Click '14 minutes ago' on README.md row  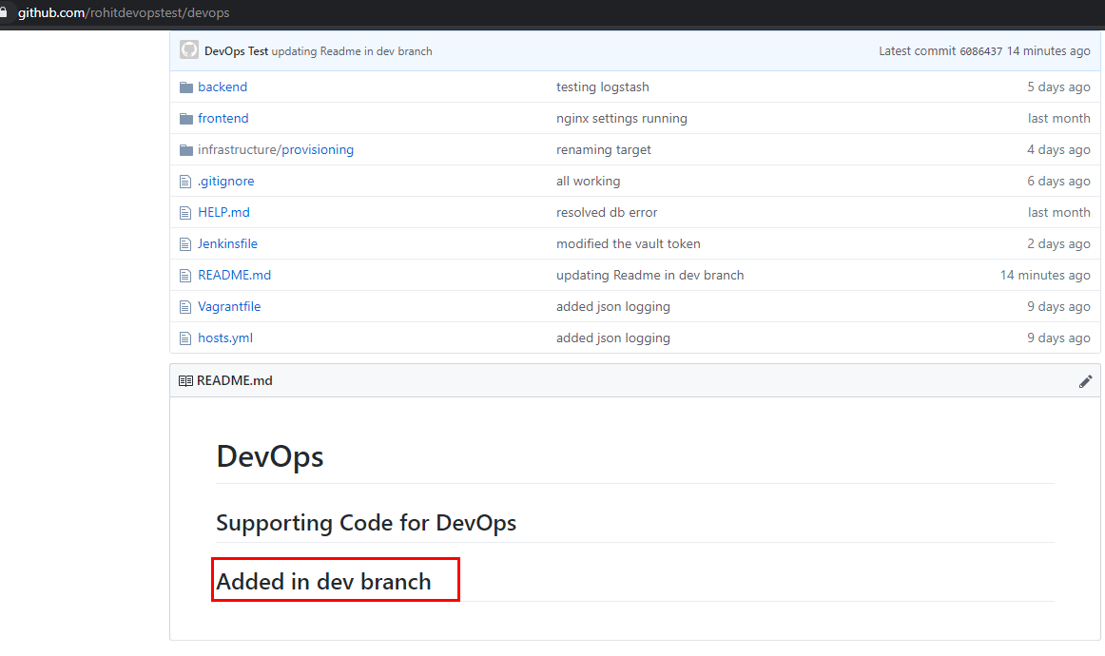tap(1045, 275)
